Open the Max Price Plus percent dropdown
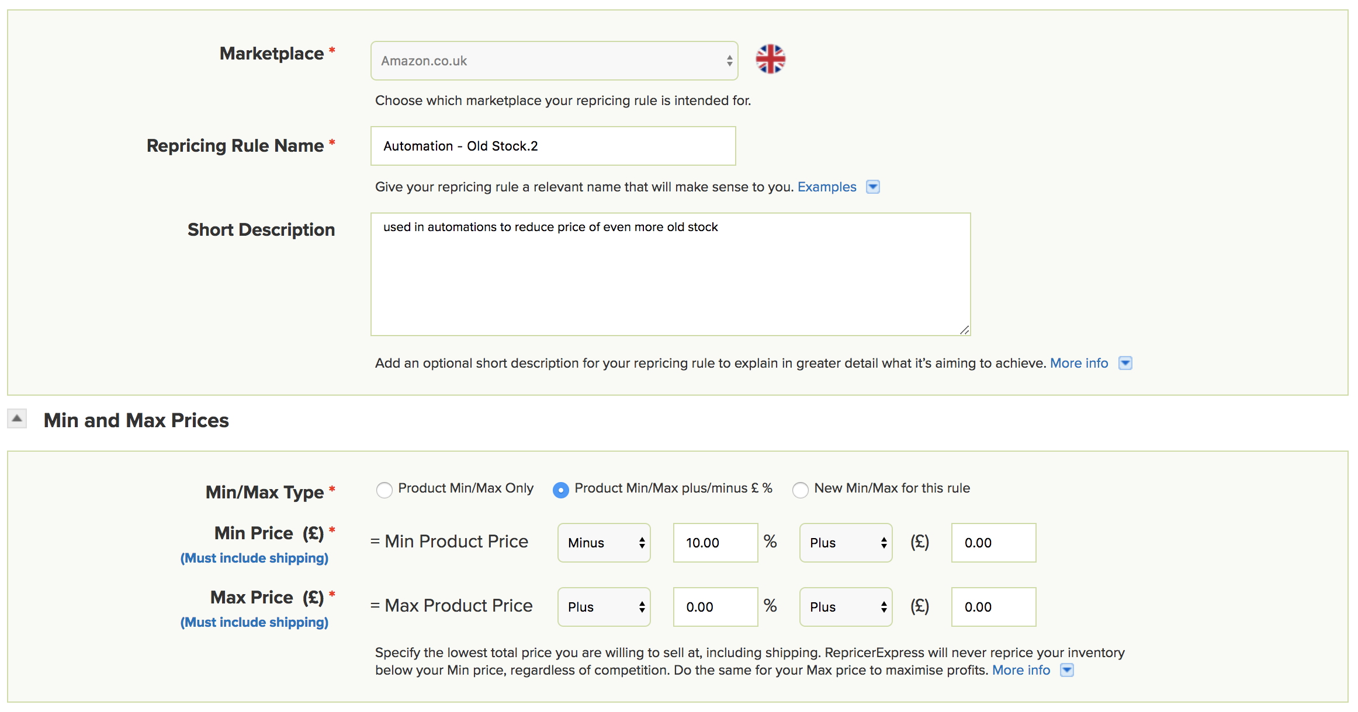 (x=604, y=607)
